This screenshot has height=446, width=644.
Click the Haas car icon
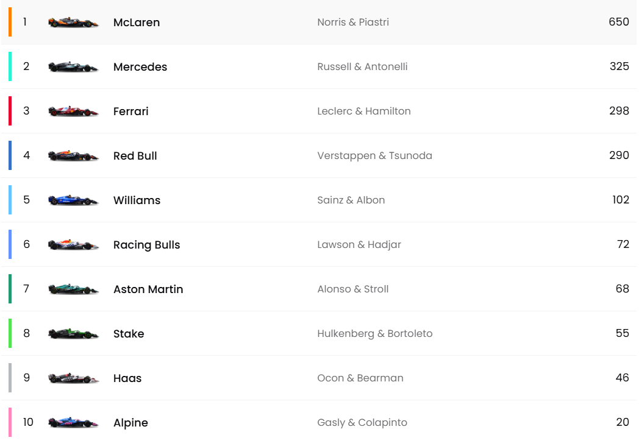(73, 378)
